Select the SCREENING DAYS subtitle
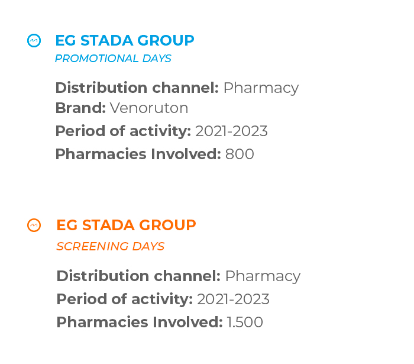 pyautogui.click(x=111, y=246)
